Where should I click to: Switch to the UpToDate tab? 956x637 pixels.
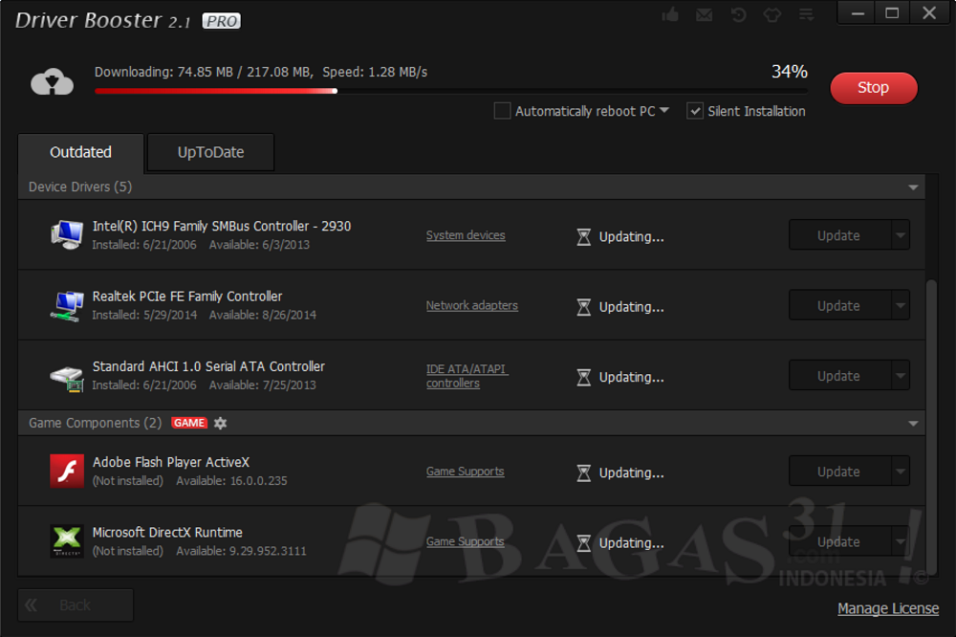[210, 152]
